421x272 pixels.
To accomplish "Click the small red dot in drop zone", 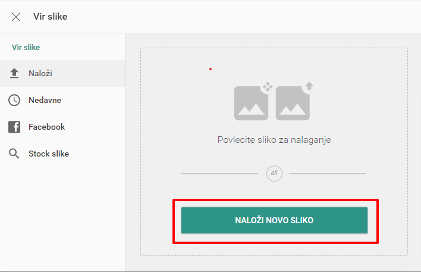I will click(x=211, y=69).
